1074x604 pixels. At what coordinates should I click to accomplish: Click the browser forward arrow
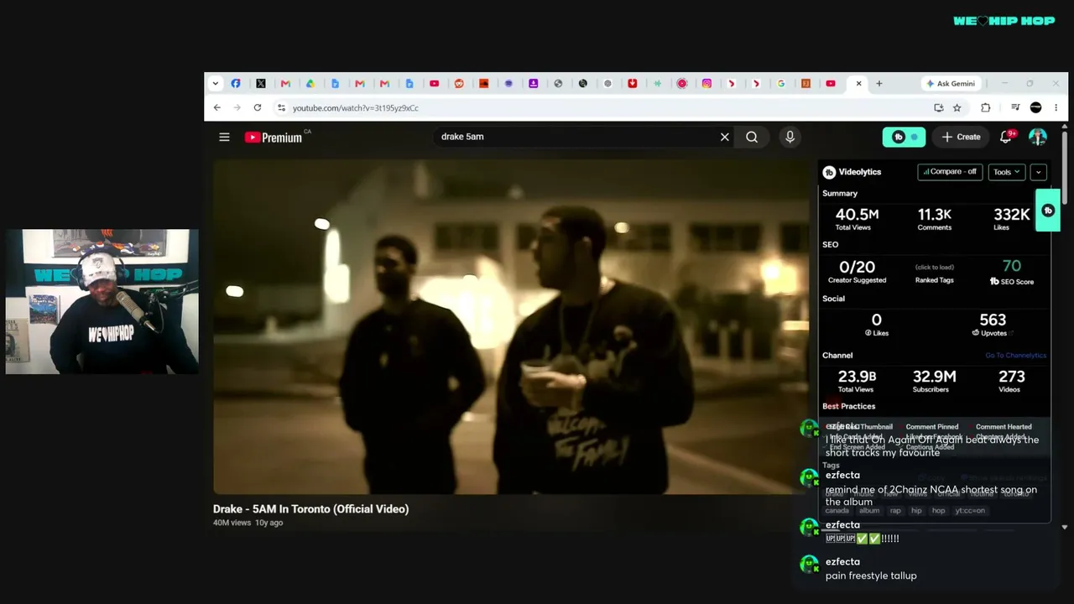[x=237, y=107]
